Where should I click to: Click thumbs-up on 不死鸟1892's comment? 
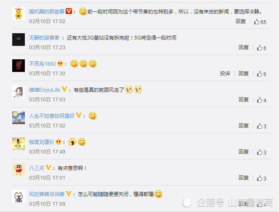(261, 74)
